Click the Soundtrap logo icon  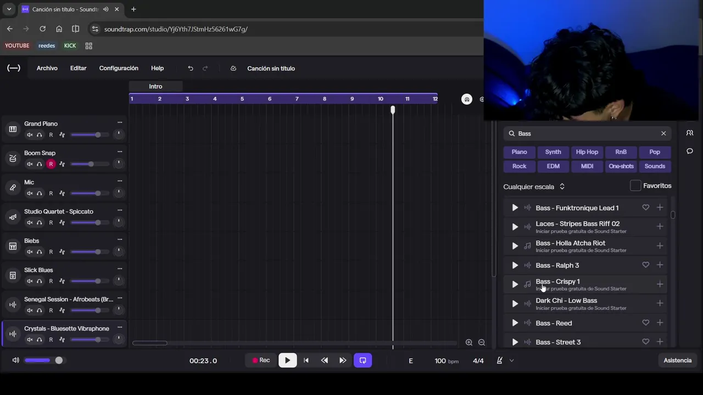click(x=14, y=68)
